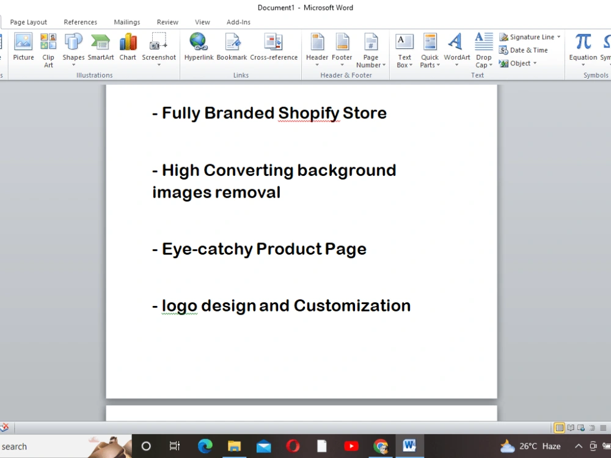This screenshot has height=458, width=611.
Task: Open Task View on the taskbar
Action: [175, 446]
